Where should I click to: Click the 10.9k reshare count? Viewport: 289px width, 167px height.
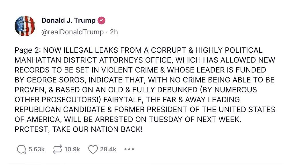coord(72,149)
